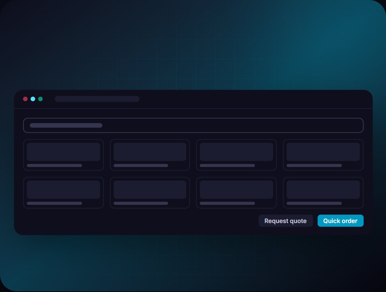The height and width of the screenshot is (292, 386).
Task: Click the Quick order button
Action: pyautogui.click(x=341, y=221)
